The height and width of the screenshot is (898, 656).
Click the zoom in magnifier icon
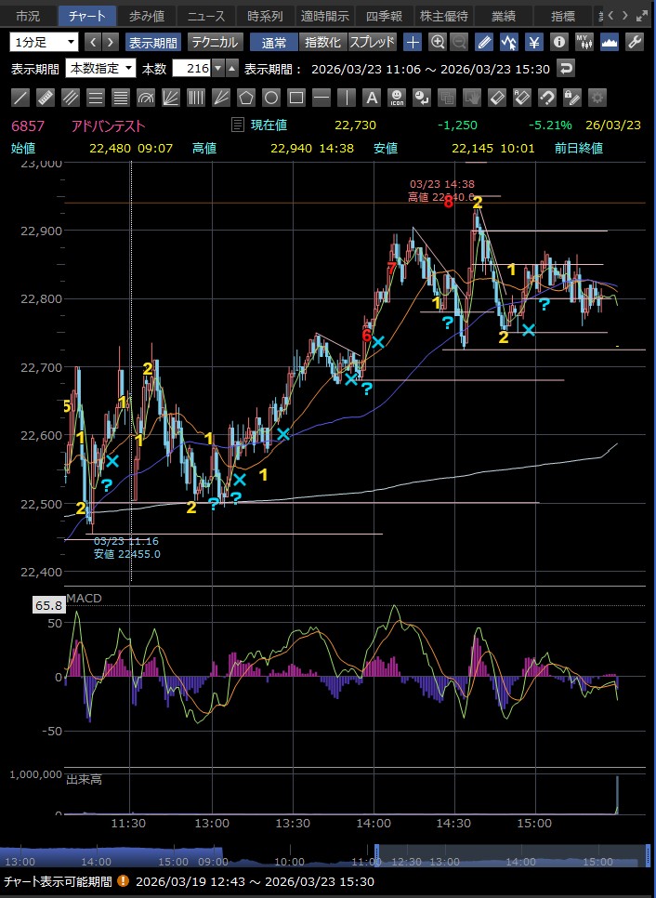[x=438, y=42]
